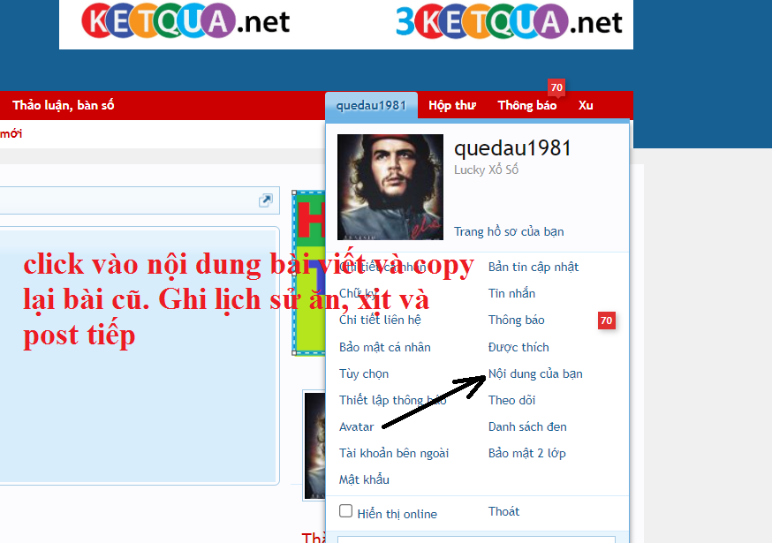Click Trang hồ sơ của bạn link

click(509, 231)
